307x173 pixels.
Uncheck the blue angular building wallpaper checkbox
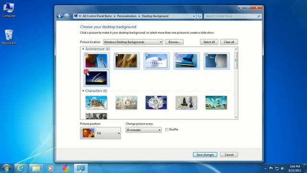[x=176, y=55]
